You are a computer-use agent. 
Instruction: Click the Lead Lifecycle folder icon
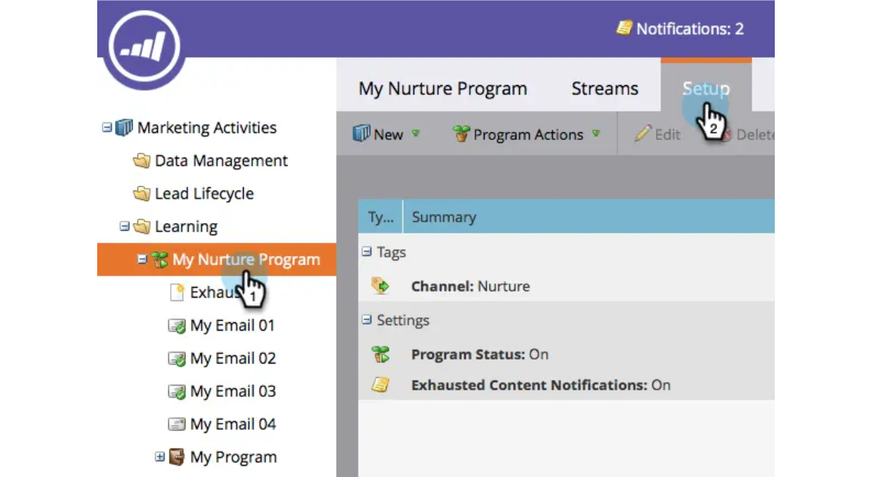pyautogui.click(x=142, y=194)
